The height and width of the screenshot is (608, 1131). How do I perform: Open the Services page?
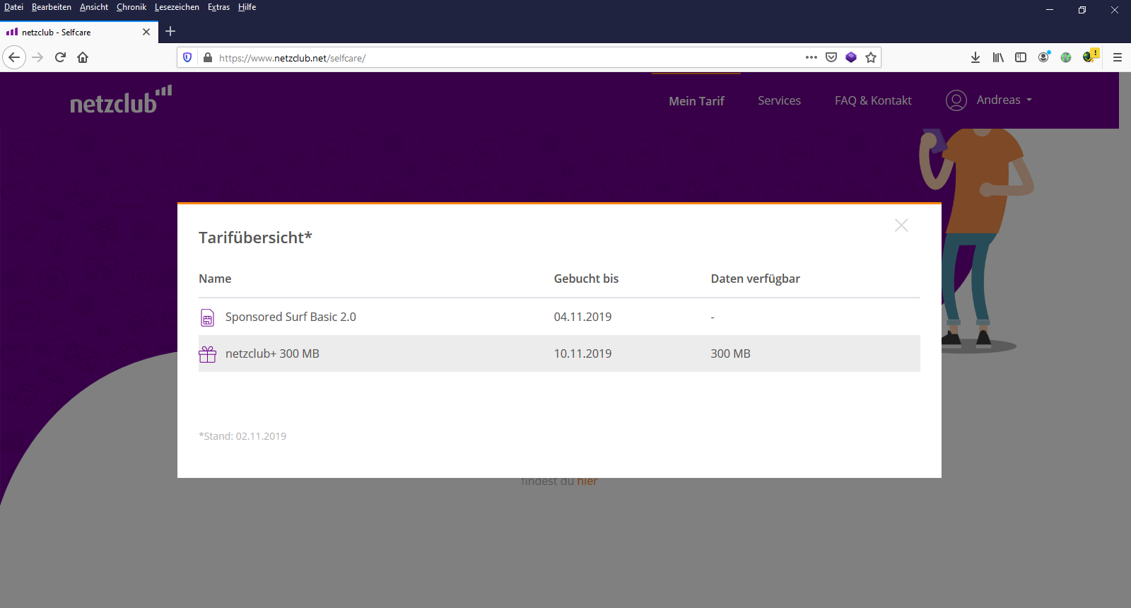pos(779,100)
